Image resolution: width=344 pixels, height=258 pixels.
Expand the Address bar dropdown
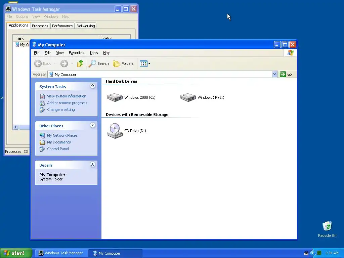(x=274, y=74)
